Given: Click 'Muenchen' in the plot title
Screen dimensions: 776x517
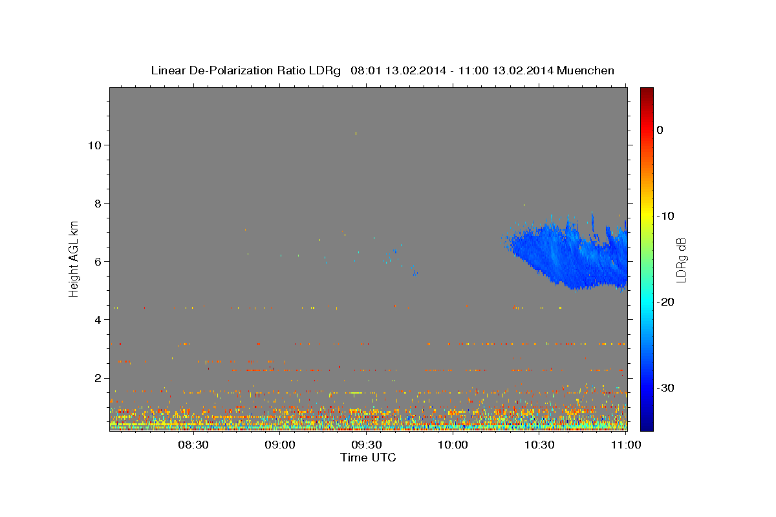Looking at the screenshot, I should click(x=585, y=70).
